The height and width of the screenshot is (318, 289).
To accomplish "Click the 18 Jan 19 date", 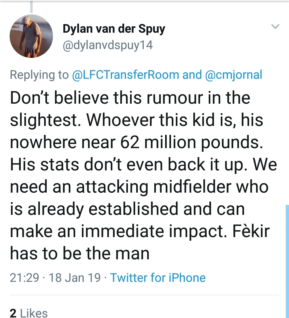I will pos(75,278).
